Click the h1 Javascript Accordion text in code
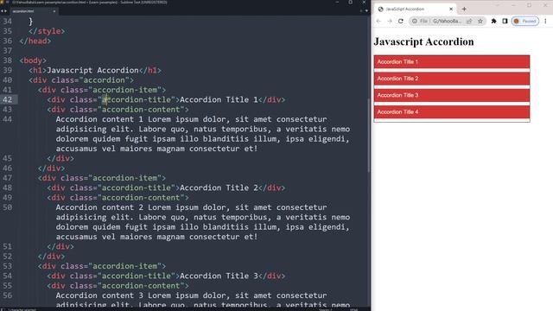This screenshot has width=553, height=311. (x=92, y=70)
